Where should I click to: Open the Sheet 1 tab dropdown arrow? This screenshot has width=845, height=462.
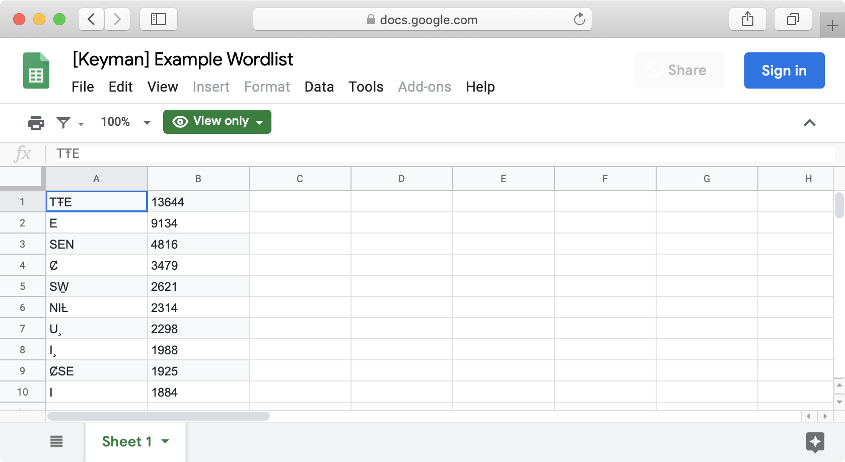pos(165,441)
